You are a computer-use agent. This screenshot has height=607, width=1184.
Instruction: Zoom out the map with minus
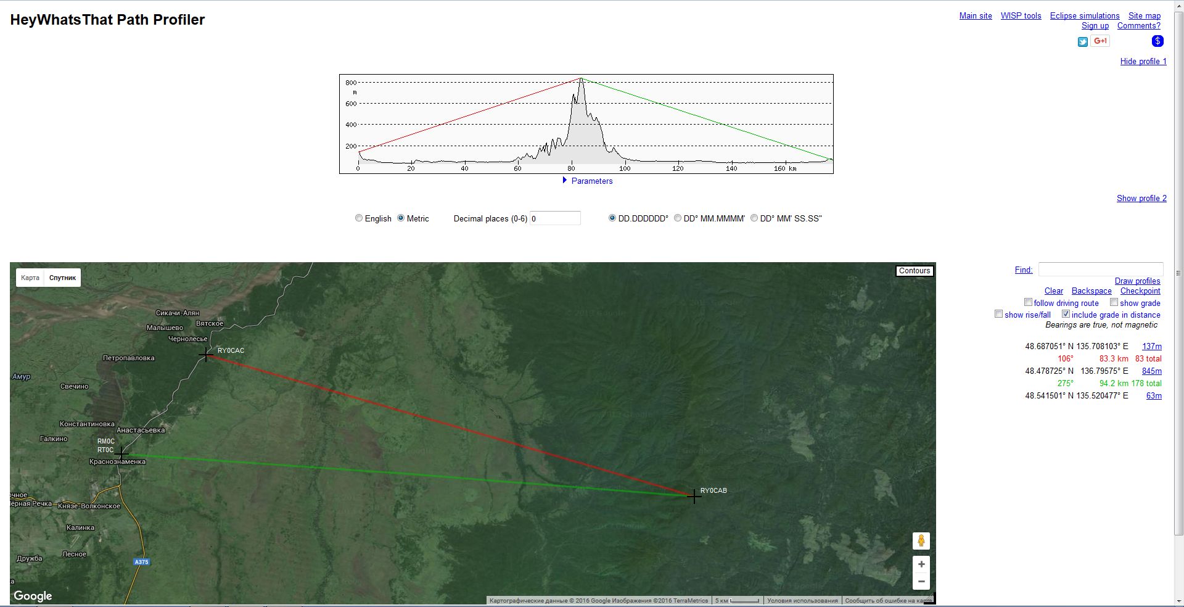click(x=921, y=581)
